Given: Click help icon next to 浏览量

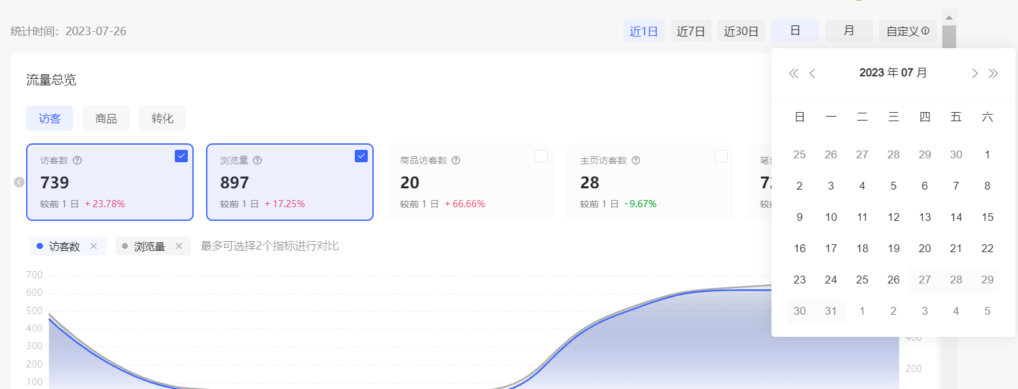Looking at the screenshot, I should pos(257,160).
